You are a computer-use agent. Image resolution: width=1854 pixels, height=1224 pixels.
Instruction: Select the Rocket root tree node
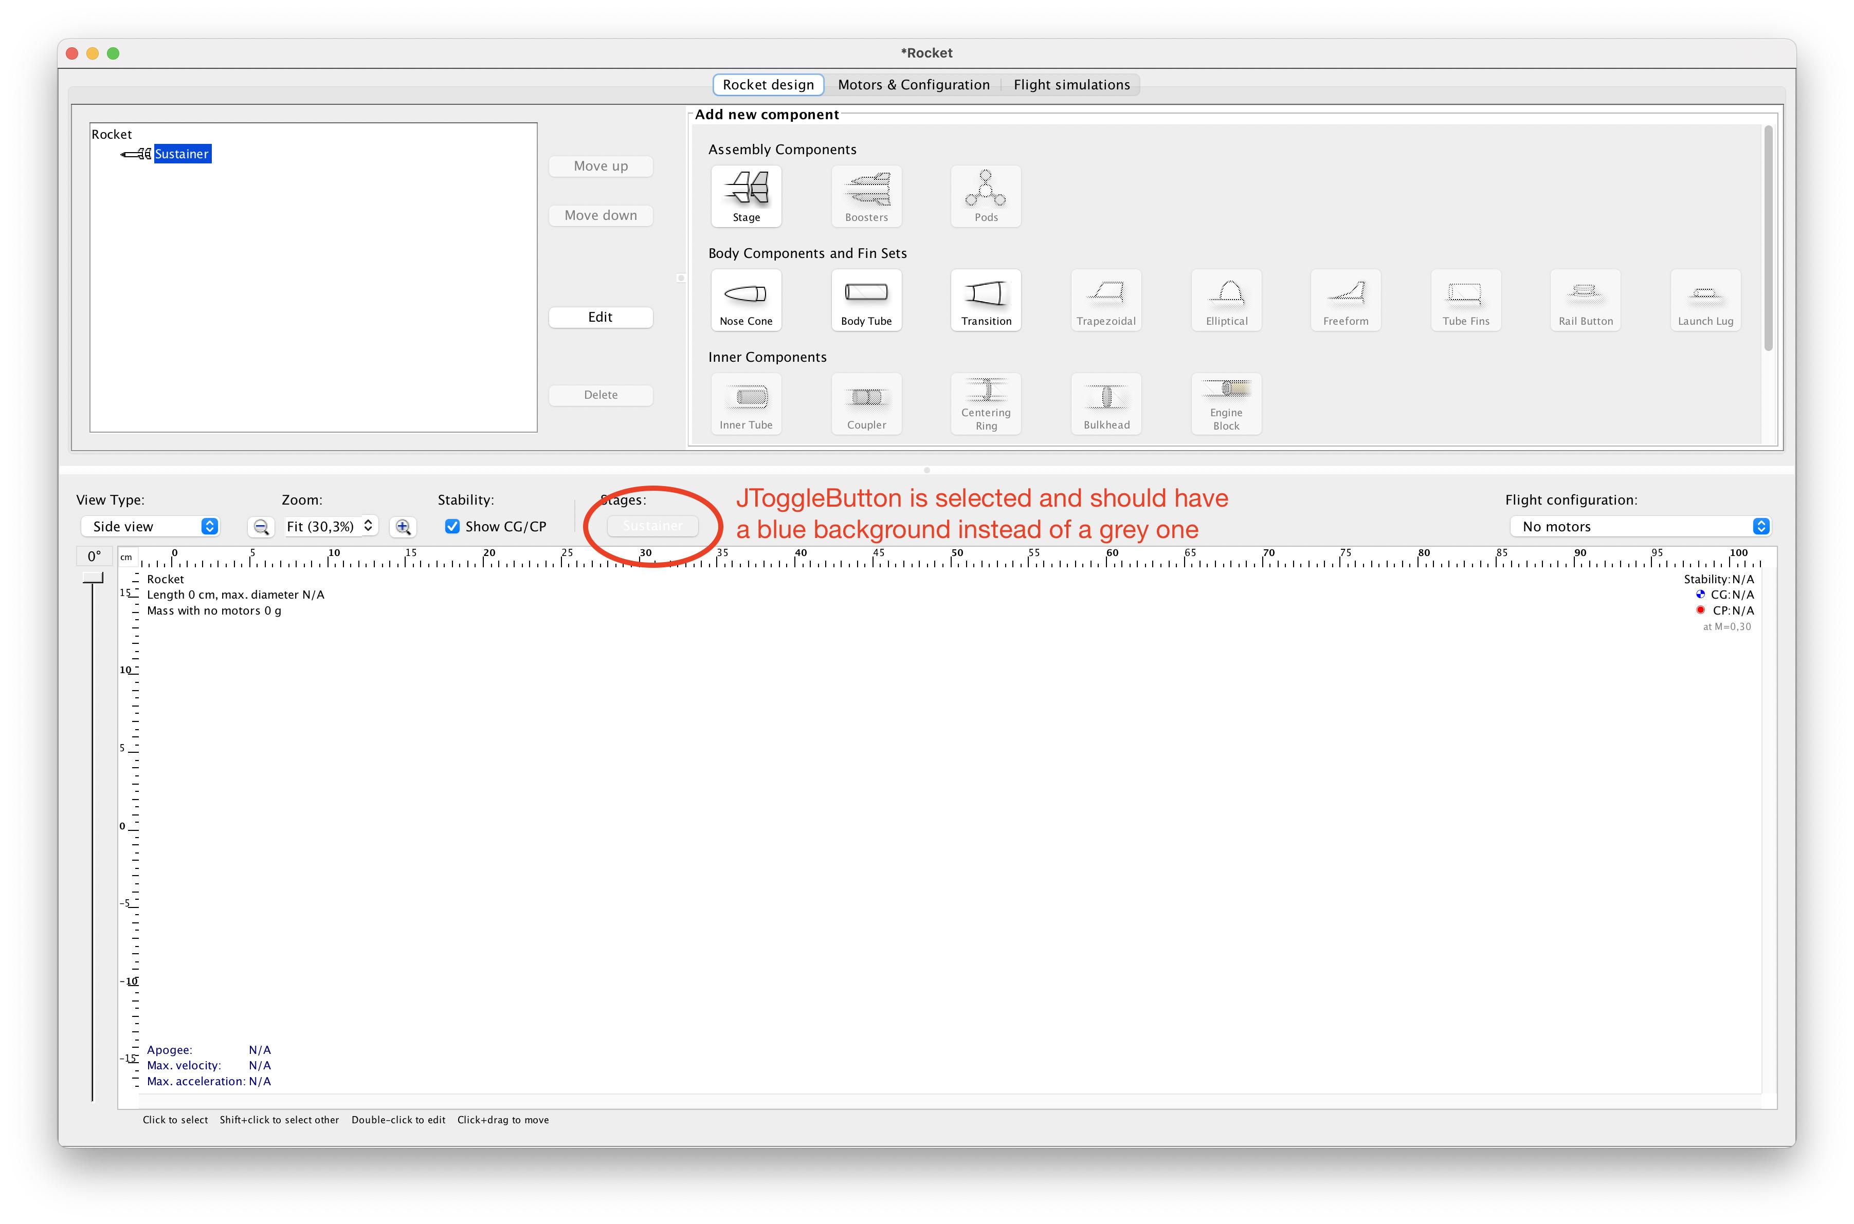tap(112, 134)
